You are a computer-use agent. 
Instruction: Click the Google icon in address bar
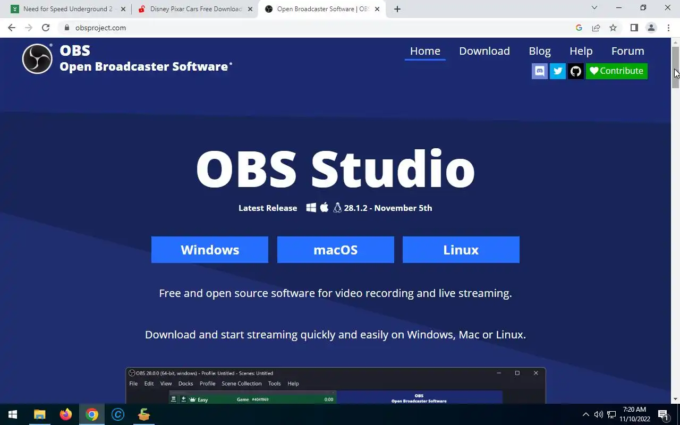(579, 28)
